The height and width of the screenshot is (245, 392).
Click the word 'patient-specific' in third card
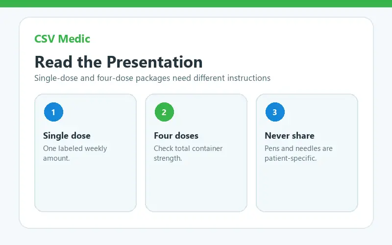pyautogui.click(x=290, y=158)
